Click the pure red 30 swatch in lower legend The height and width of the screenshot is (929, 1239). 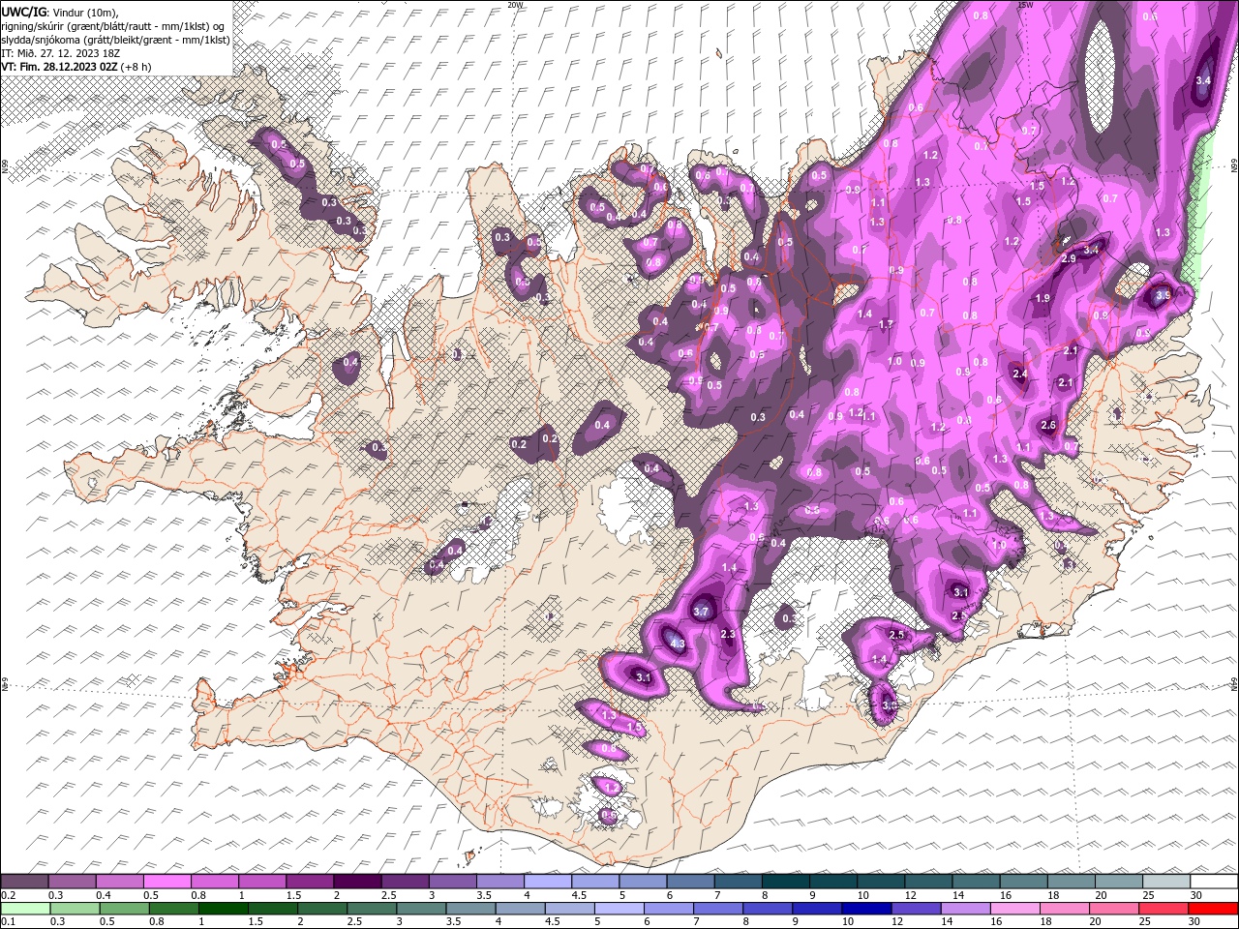pyautogui.click(x=1214, y=908)
